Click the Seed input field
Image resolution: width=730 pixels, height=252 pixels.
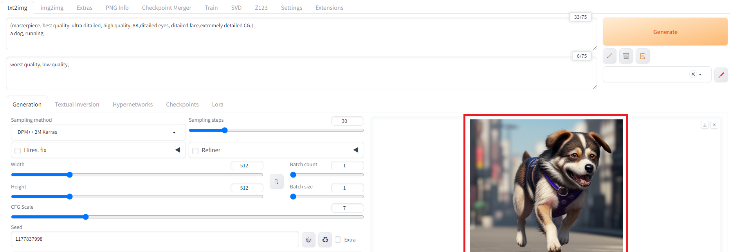155,239
